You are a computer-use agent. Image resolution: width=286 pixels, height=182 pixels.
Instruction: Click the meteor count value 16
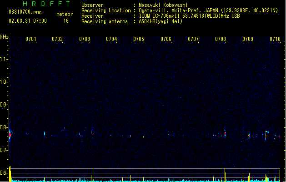click(x=66, y=21)
